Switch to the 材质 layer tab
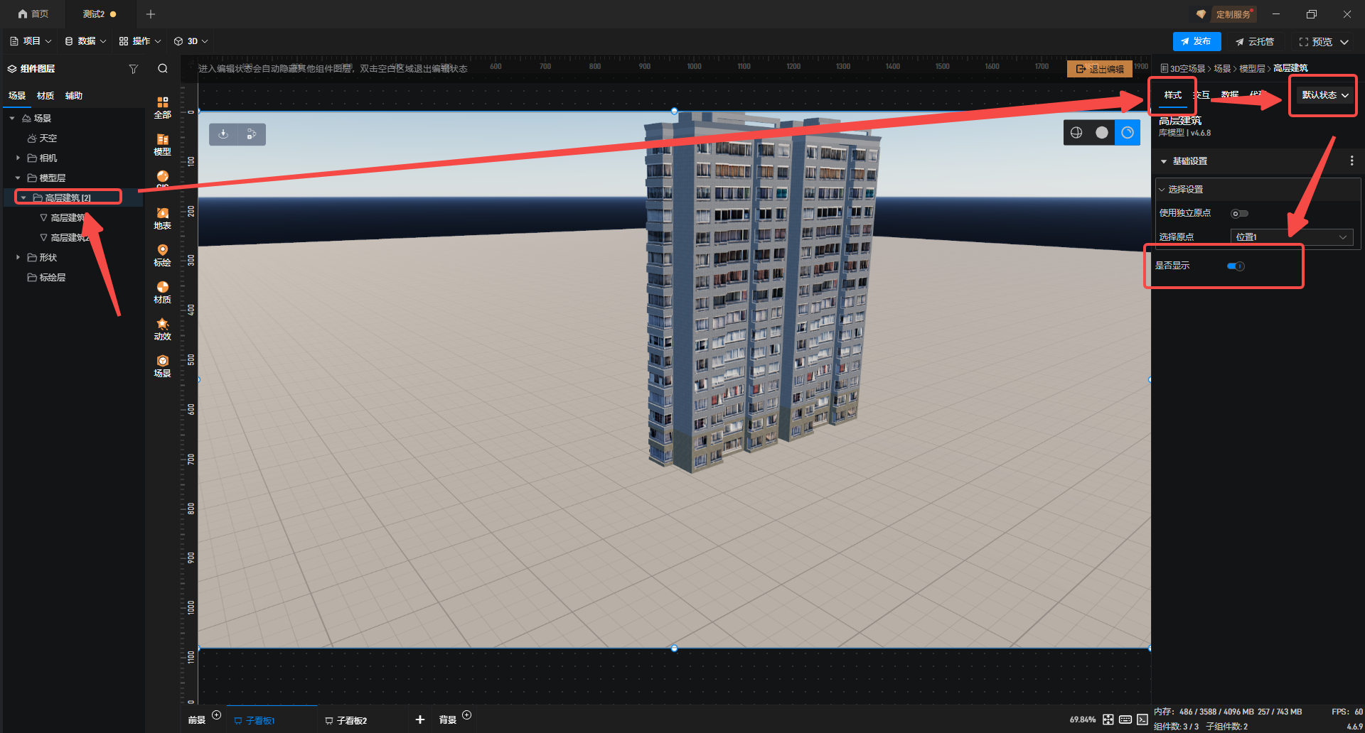 tap(45, 96)
